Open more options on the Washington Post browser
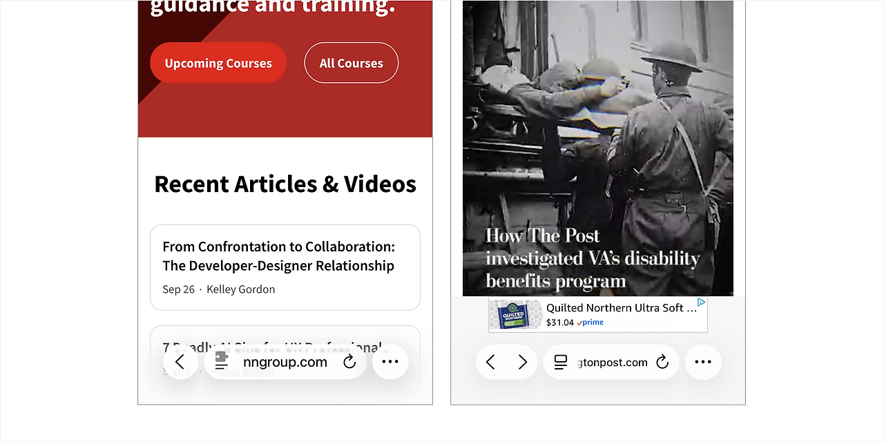This screenshot has width=884, height=442. (703, 362)
